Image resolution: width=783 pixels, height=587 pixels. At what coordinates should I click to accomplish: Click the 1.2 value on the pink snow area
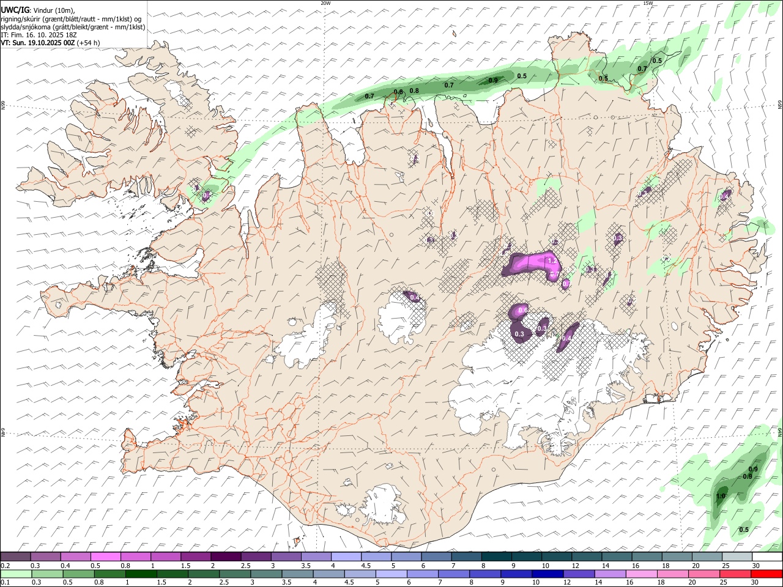(x=552, y=260)
